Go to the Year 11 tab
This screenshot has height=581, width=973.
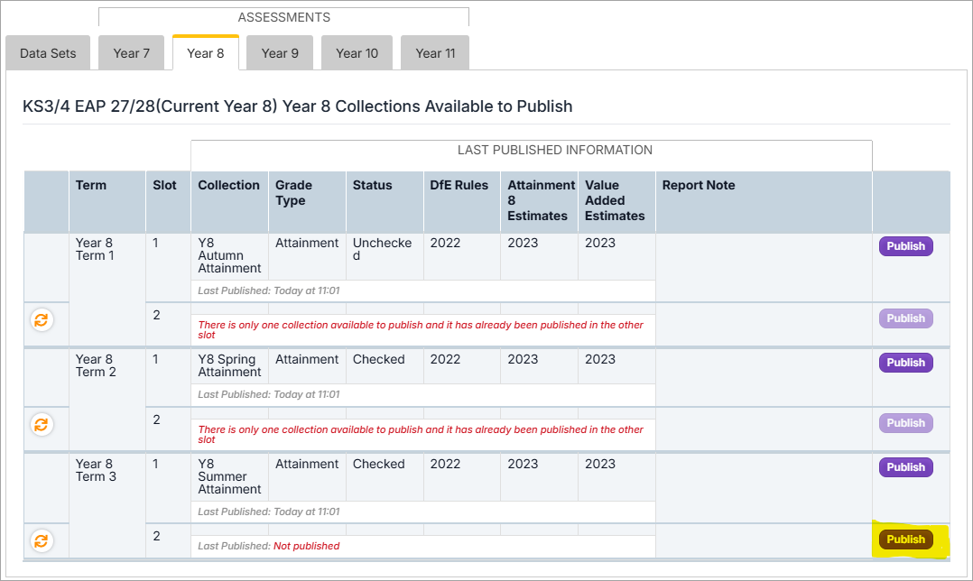click(x=435, y=53)
